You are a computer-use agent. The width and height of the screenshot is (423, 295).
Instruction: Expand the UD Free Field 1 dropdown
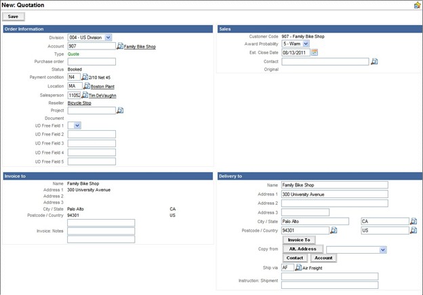(77, 125)
